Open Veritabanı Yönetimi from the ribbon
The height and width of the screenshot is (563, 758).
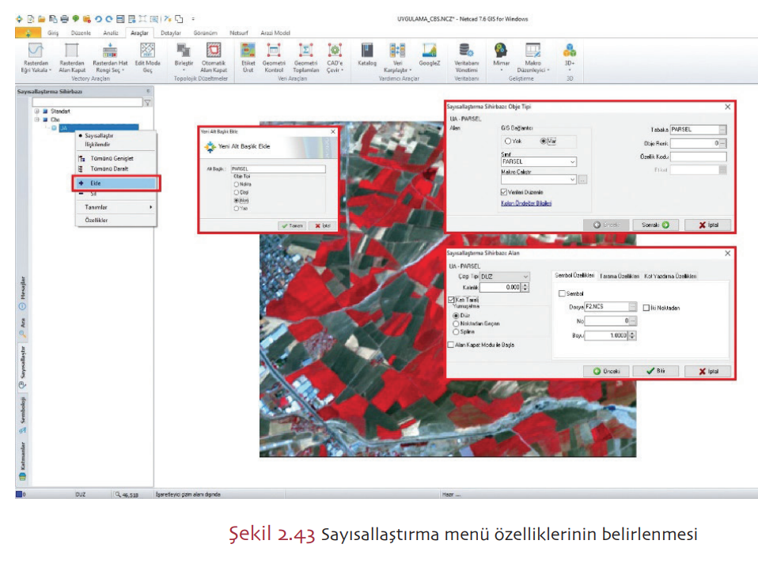click(466, 52)
